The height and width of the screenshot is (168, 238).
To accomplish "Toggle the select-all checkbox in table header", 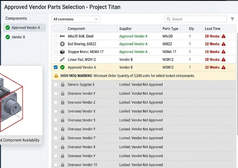I will point(56,28).
